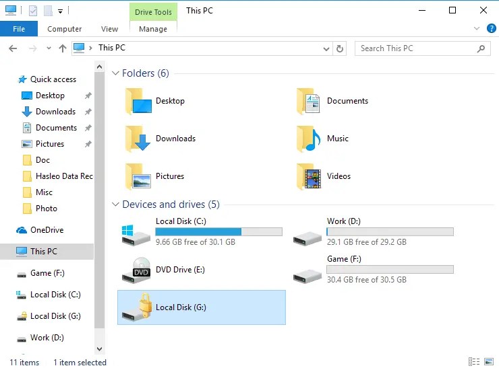Image resolution: width=499 pixels, height=370 pixels.
Task: Switch to large icons view layout
Action: 489,361
